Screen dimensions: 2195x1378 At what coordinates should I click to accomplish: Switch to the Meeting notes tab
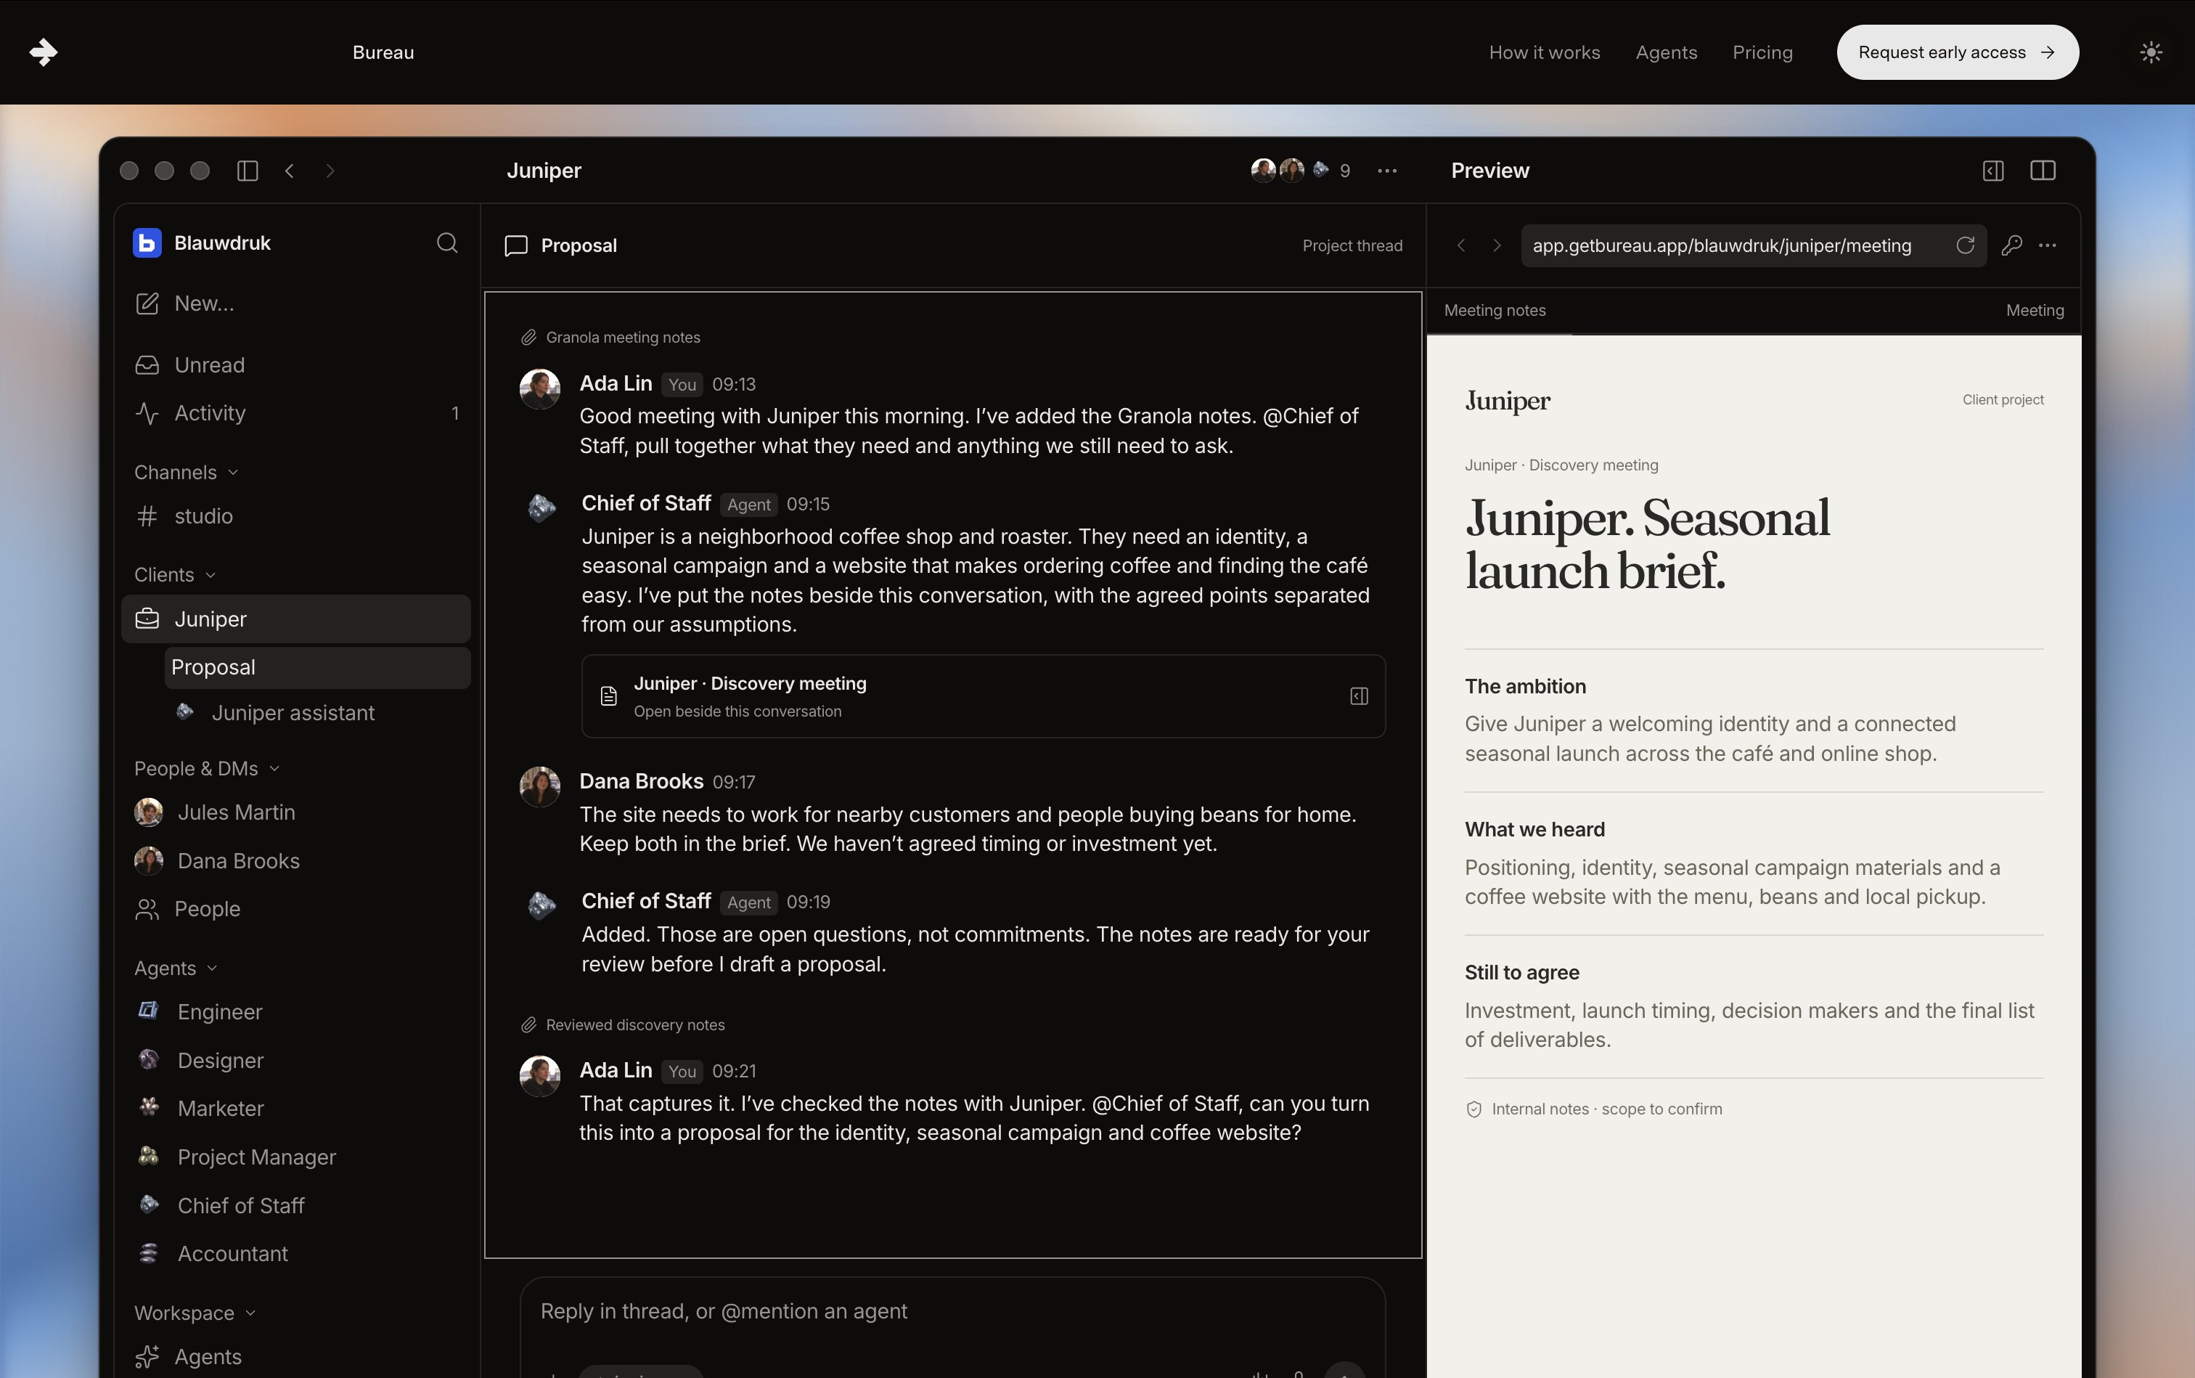click(x=1495, y=310)
